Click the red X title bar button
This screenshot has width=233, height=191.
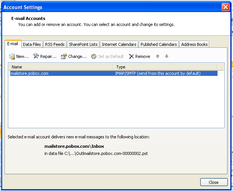[225, 7]
